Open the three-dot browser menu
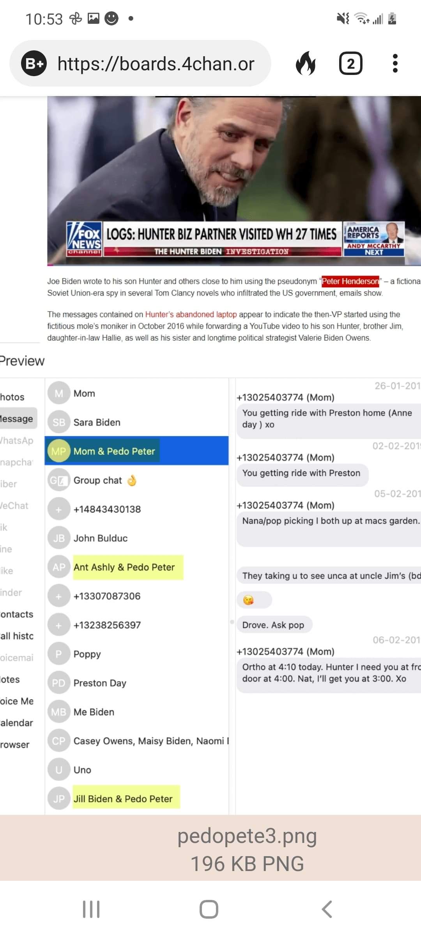 click(x=395, y=63)
